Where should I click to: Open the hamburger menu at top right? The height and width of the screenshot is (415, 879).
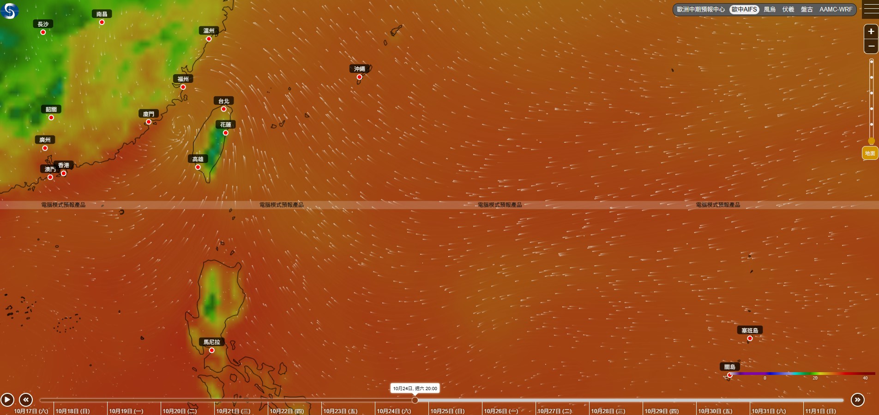pos(871,9)
